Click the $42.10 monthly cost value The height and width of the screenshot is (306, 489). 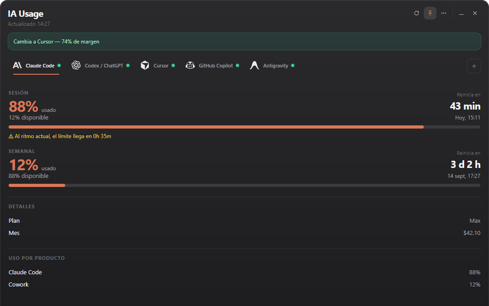click(471, 233)
